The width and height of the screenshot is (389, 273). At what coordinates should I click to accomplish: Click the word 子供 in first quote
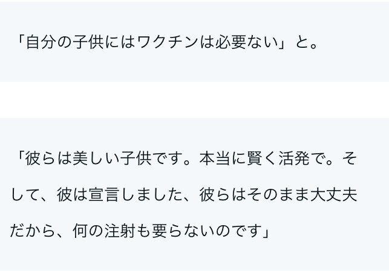pyautogui.click(x=88, y=42)
